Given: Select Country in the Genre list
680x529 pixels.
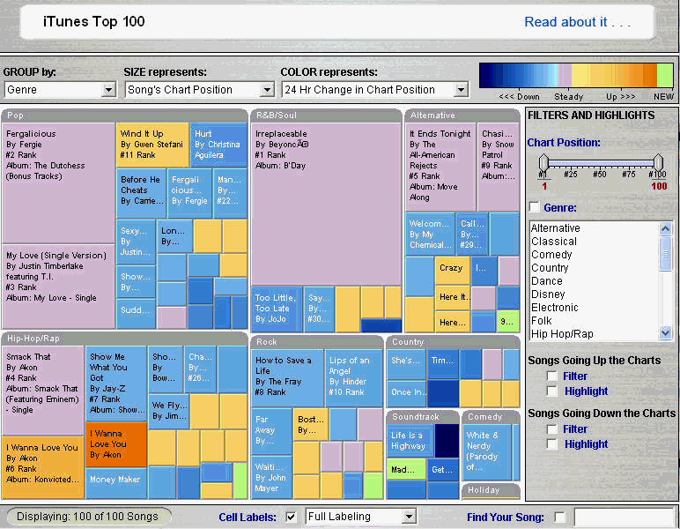Looking at the screenshot, I should pyautogui.click(x=550, y=268).
